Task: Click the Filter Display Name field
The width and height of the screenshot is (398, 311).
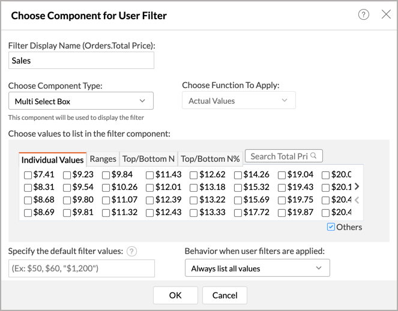Action: [x=81, y=61]
